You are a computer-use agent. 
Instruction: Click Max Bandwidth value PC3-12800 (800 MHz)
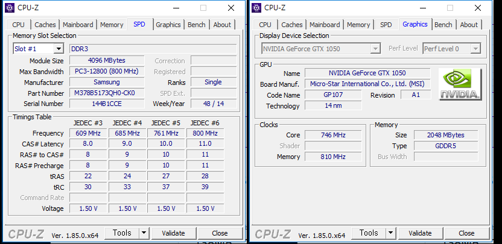tap(107, 71)
